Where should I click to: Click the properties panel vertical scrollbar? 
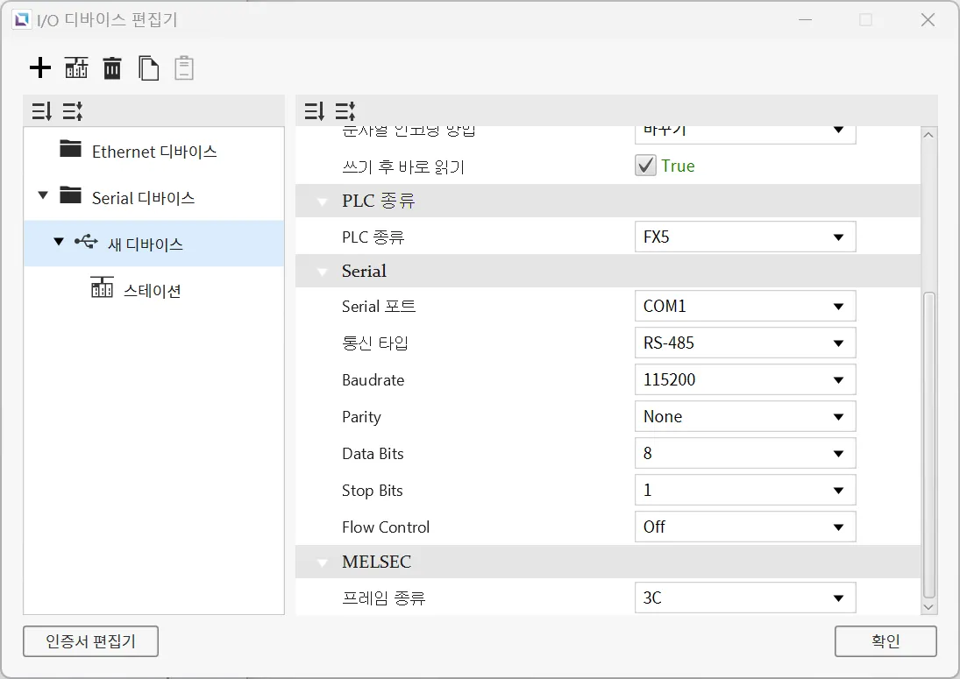pyautogui.click(x=929, y=438)
